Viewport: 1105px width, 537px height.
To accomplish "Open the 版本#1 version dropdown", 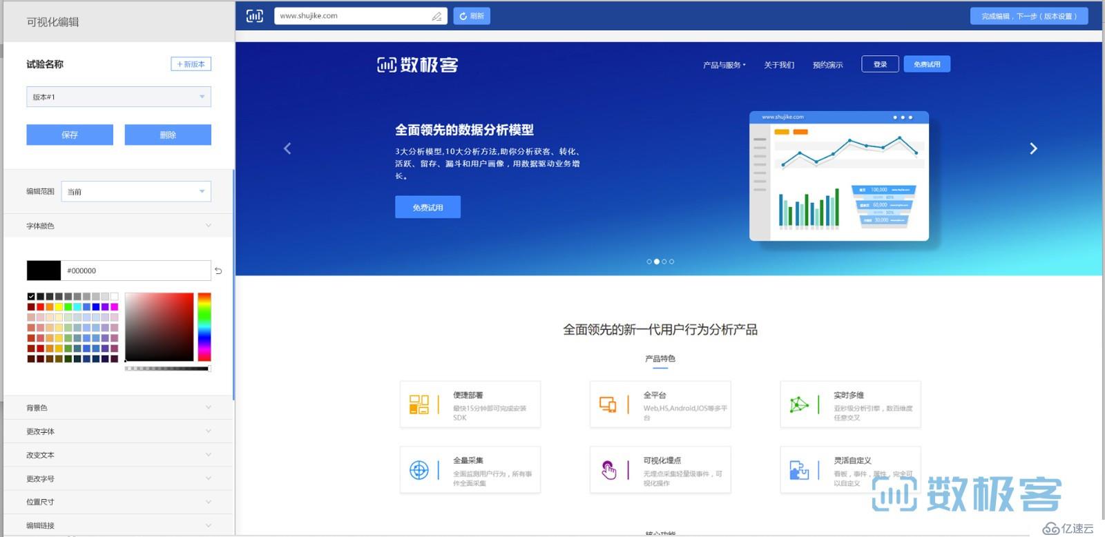I will pos(119,97).
